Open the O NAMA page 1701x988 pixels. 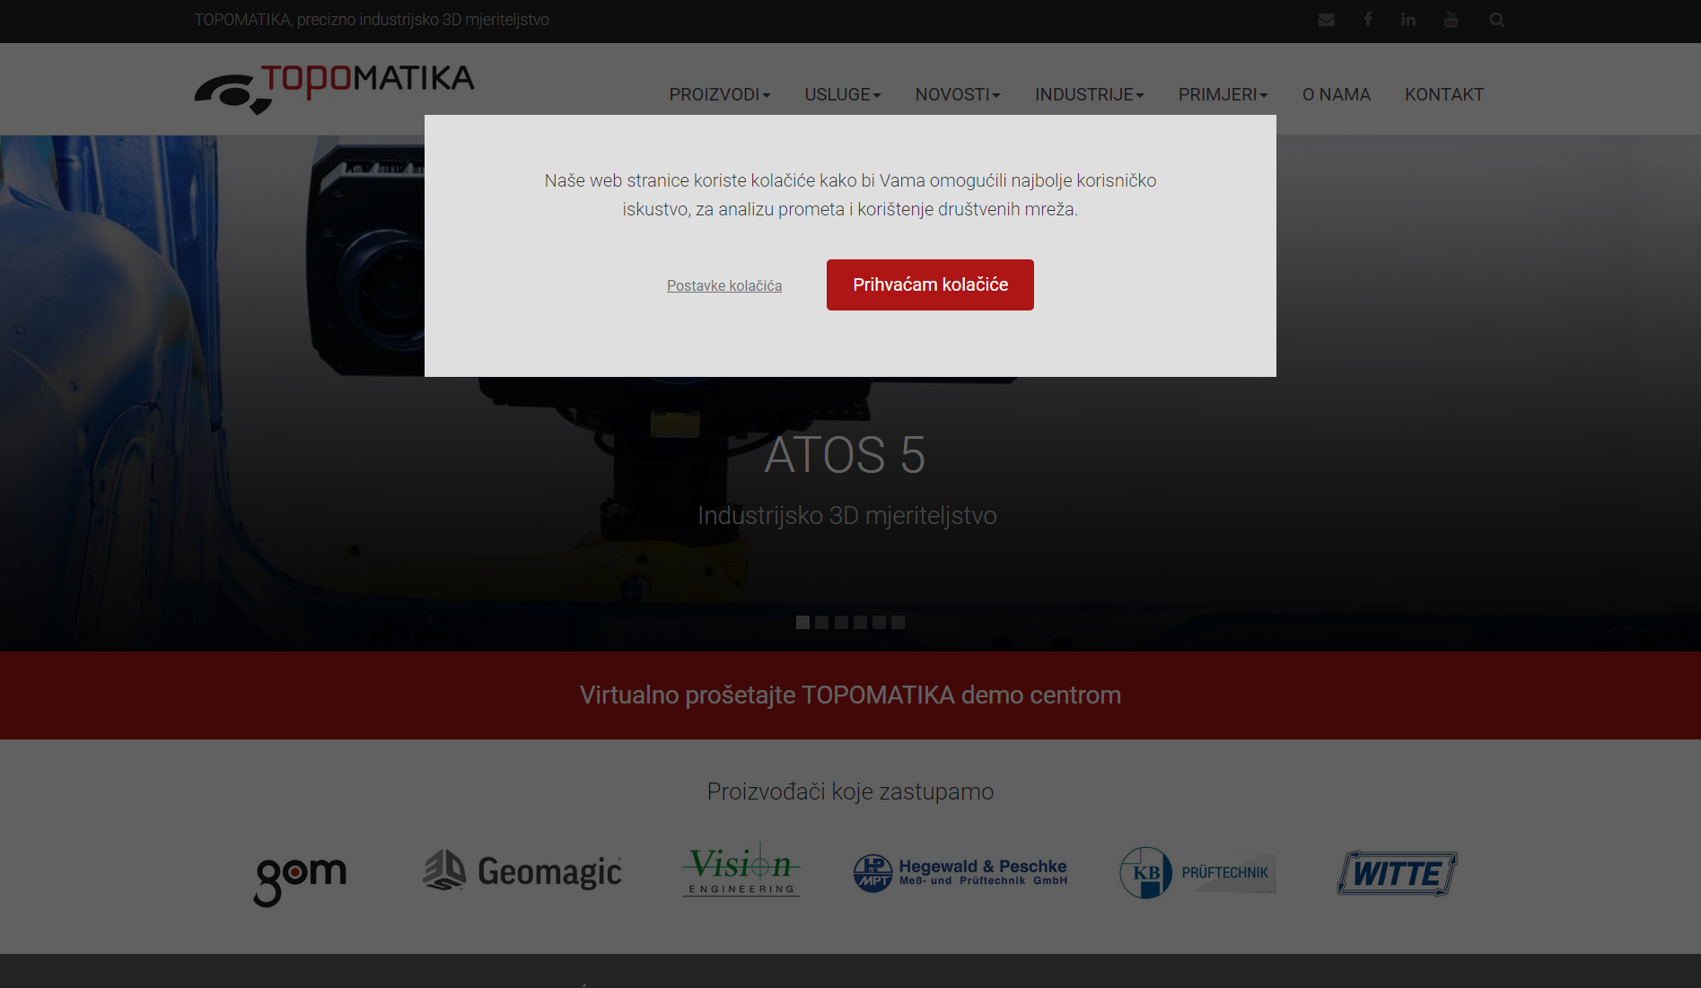pyautogui.click(x=1337, y=94)
